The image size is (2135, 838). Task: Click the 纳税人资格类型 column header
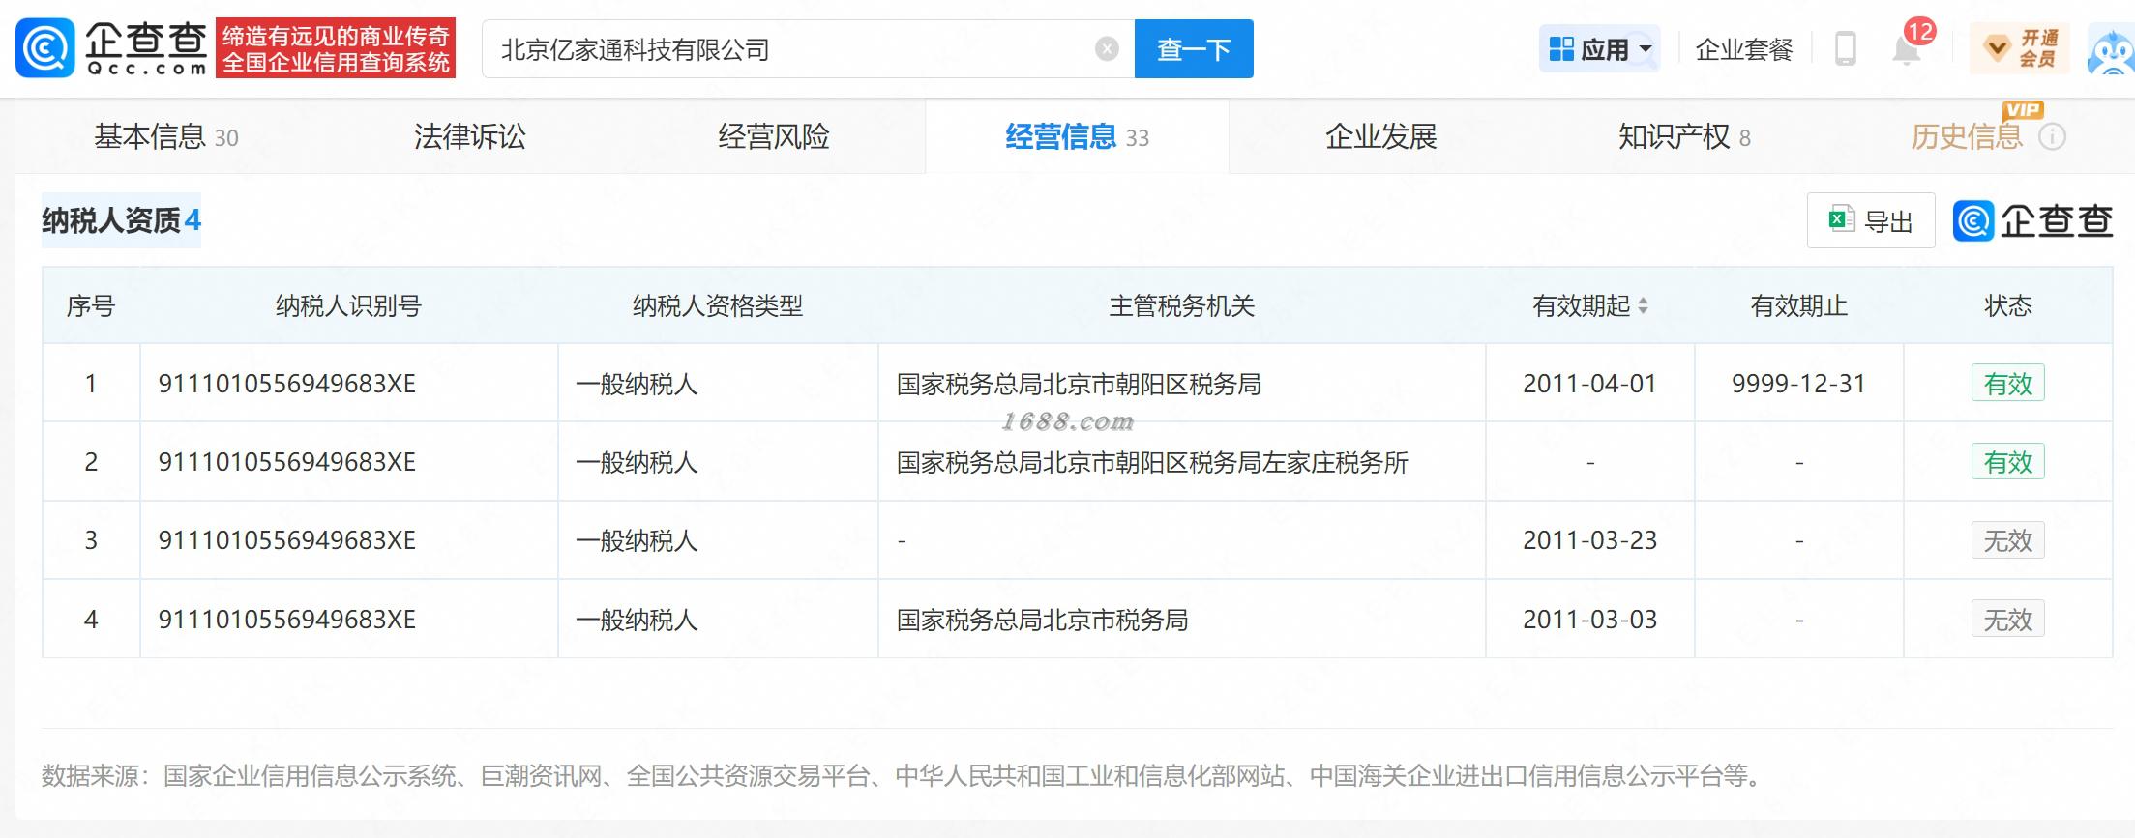pos(718,306)
